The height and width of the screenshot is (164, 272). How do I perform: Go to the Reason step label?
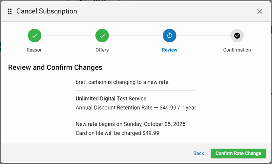pyautogui.click(x=35, y=50)
